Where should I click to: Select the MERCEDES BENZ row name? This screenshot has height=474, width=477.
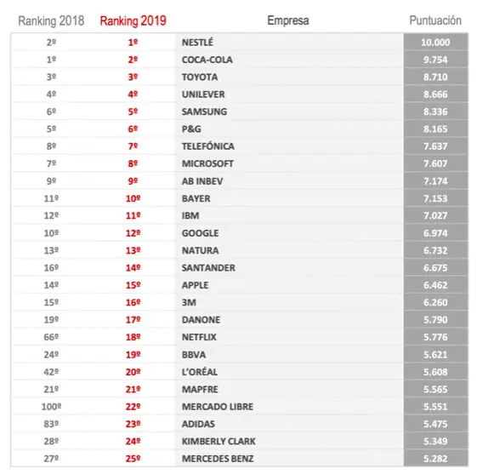tap(218, 459)
